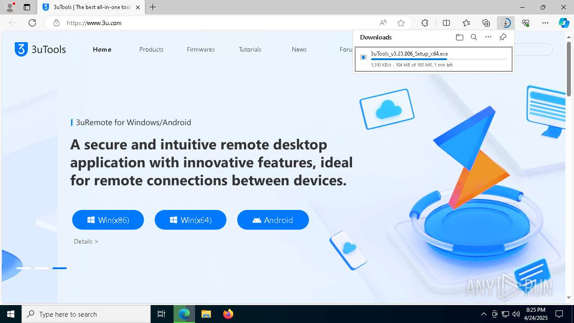Add this page to favorites star

point(401,23)
